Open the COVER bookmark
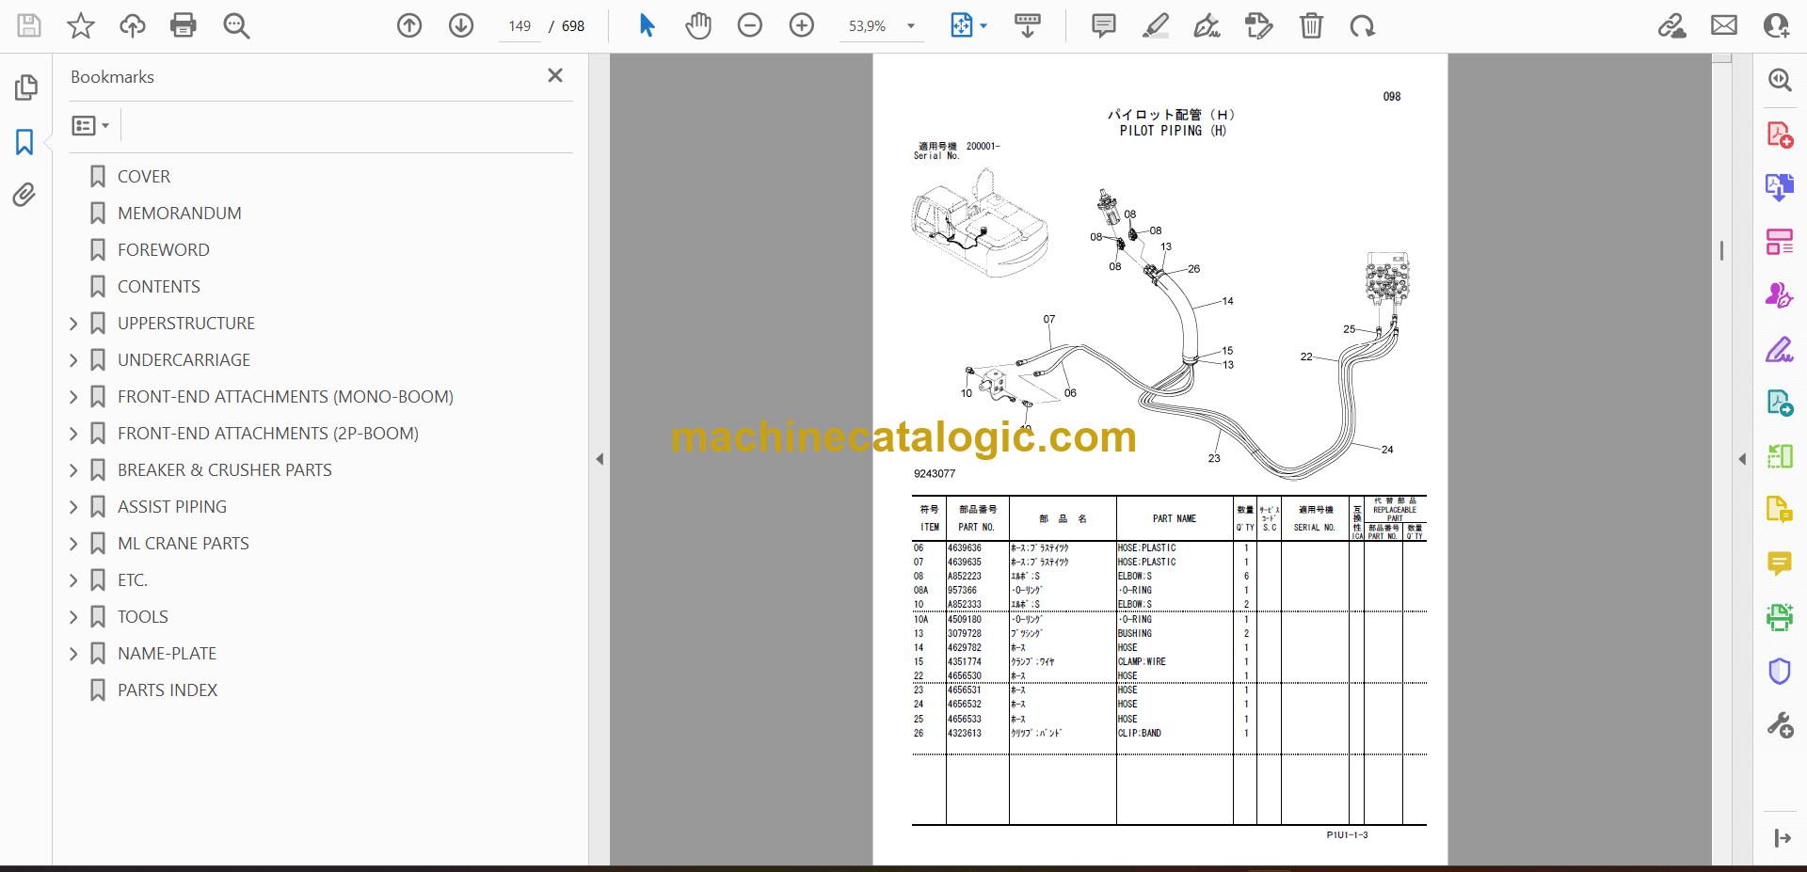This screenshot has width=1807, height=872. click(x=144, y=177)
